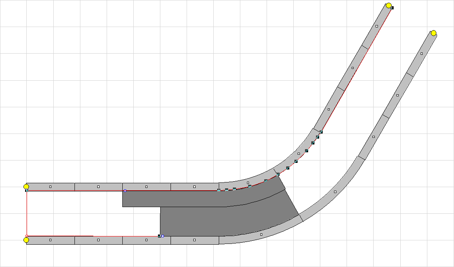Select fourth segment of the upper straight track
Screen dimensions: 454x267
194,186
